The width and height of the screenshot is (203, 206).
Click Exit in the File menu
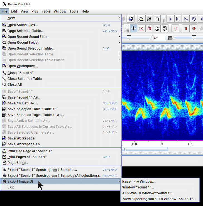click(x=61, y=187)
